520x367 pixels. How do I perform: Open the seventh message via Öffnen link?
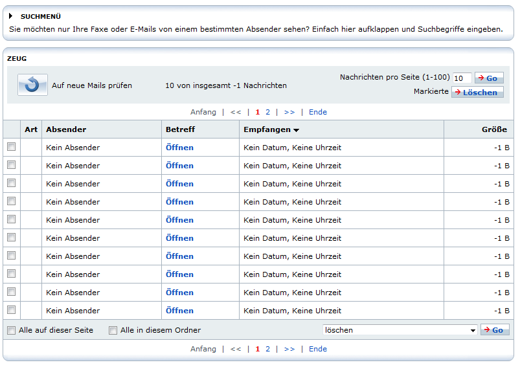point(179,256)
